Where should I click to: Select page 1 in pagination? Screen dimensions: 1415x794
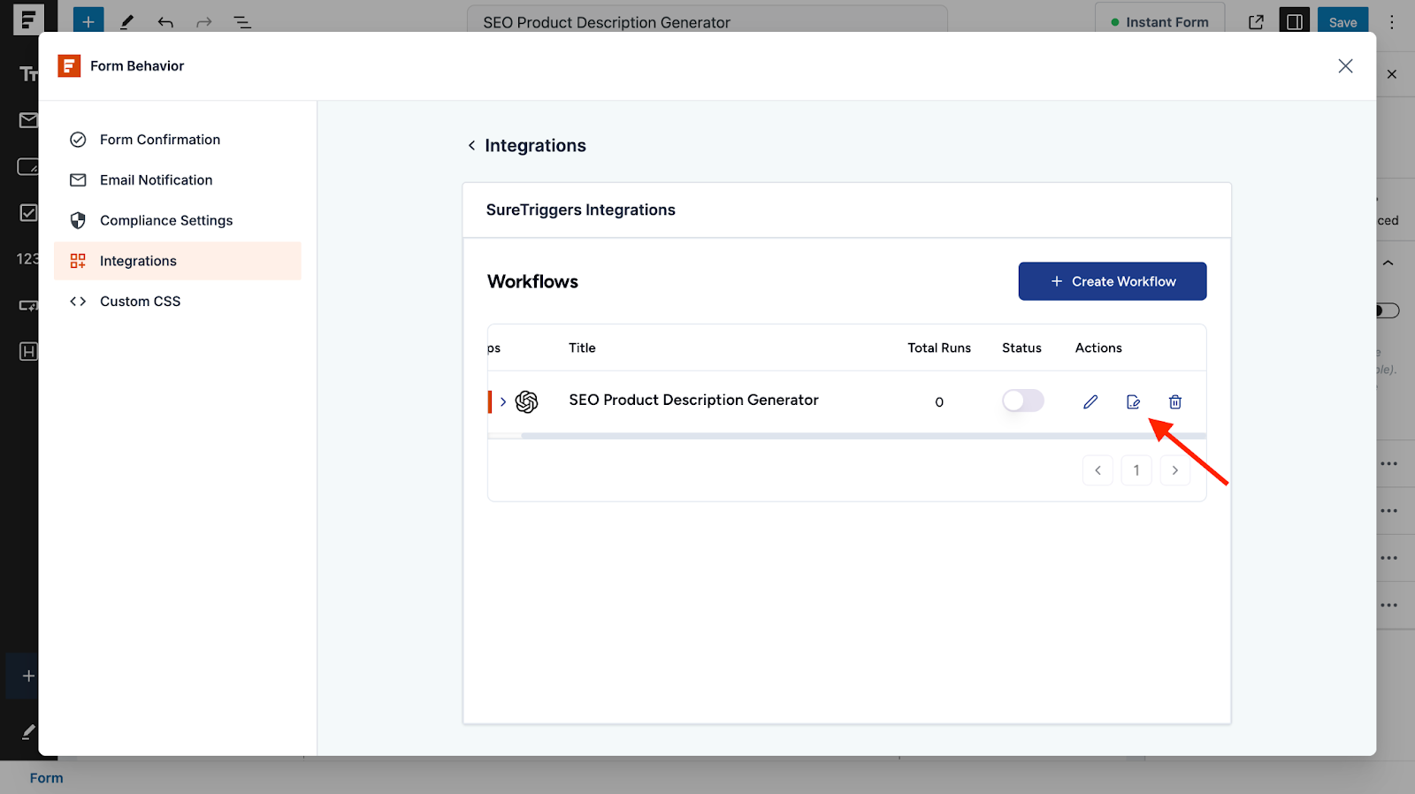[x=1136, y=470]
